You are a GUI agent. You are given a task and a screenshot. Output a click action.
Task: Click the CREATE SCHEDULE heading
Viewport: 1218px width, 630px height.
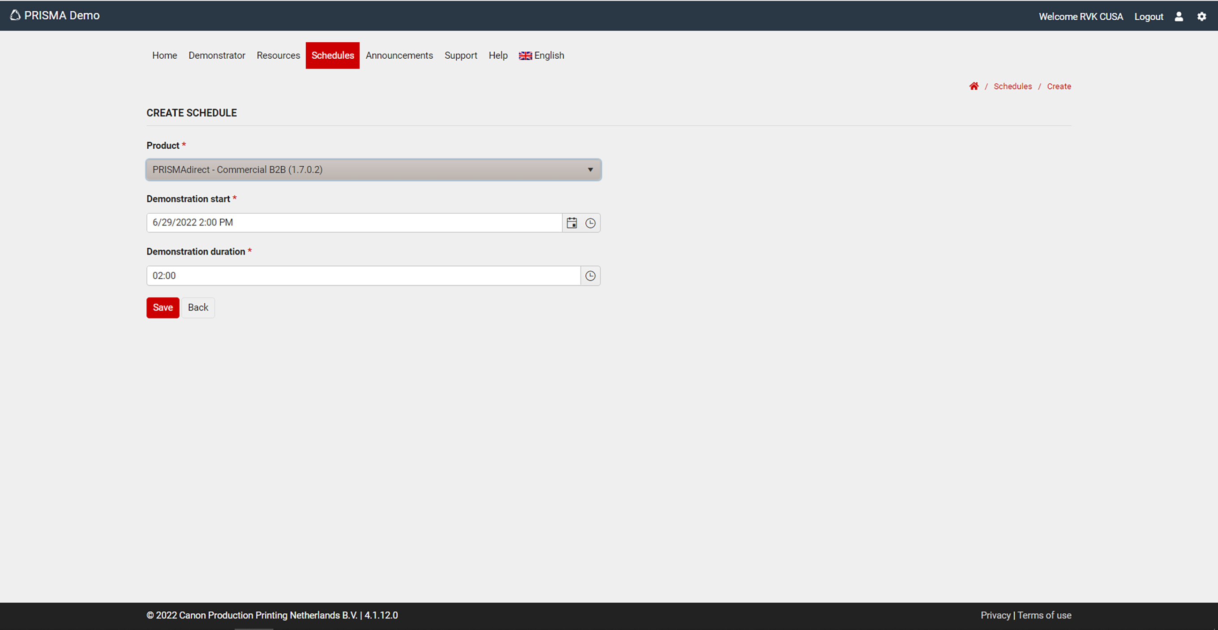click(x=192, y=113)
